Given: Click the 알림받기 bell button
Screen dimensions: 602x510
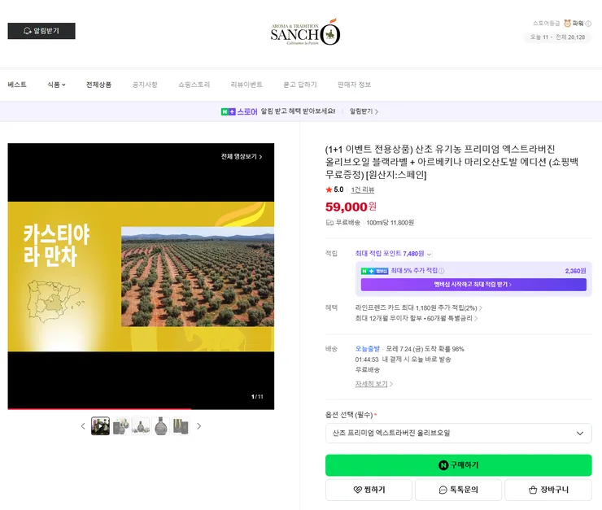Looking at the screenshot, I should tap(41, 31).
